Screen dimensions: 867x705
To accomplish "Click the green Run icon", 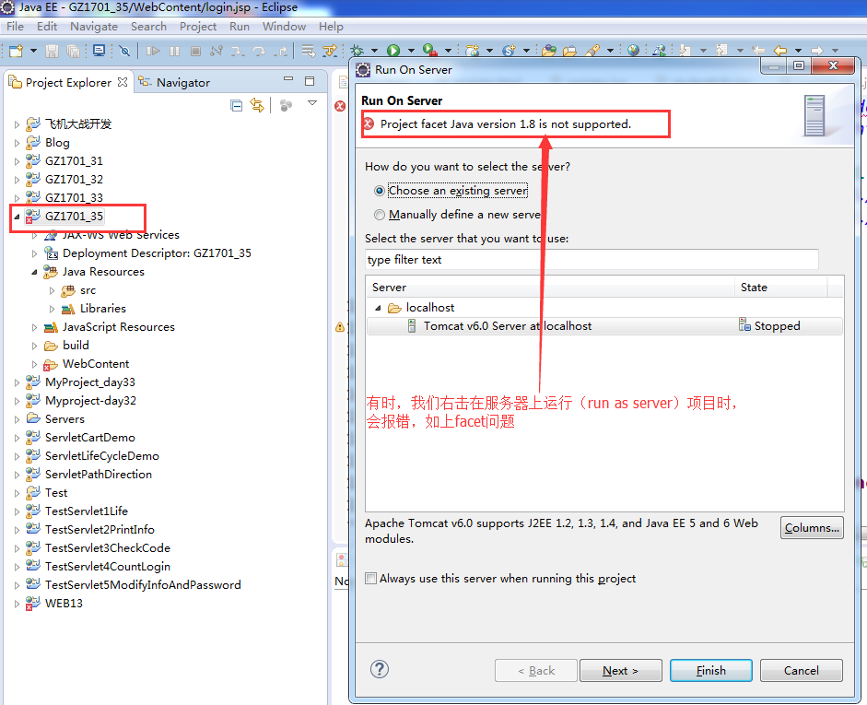I will (393, 51).
